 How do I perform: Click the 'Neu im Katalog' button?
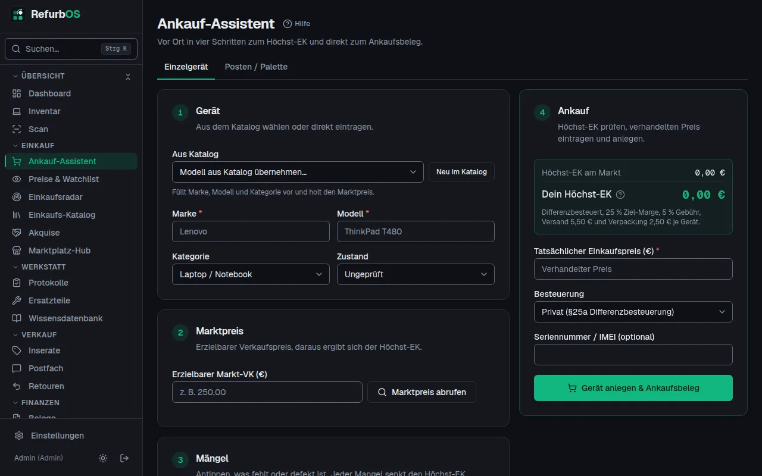point(461,172)
